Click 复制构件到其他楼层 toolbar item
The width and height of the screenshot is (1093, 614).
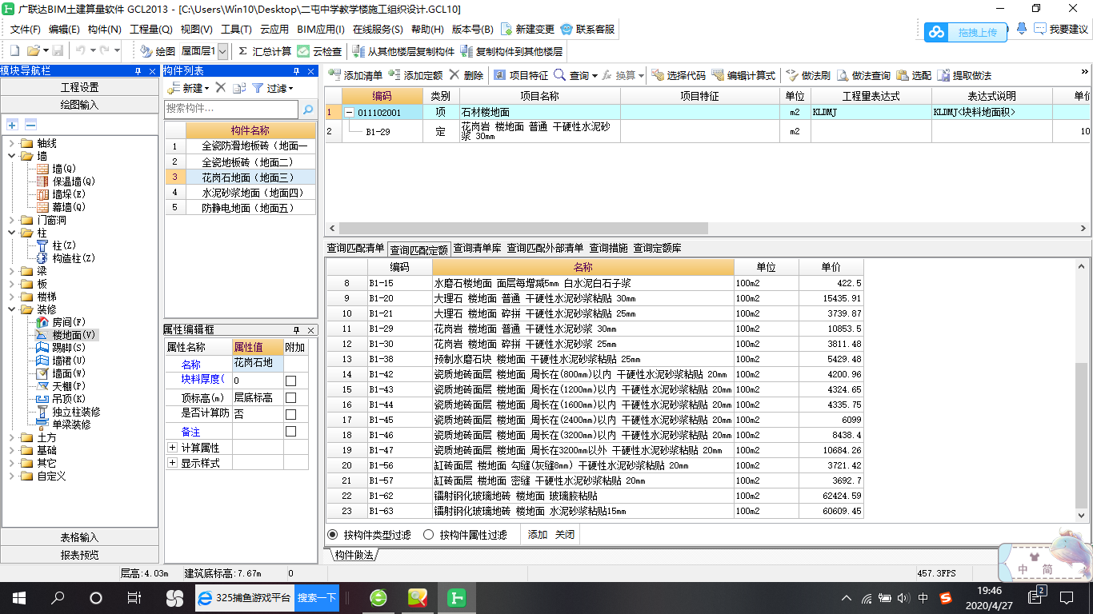[x=511, y=51]
